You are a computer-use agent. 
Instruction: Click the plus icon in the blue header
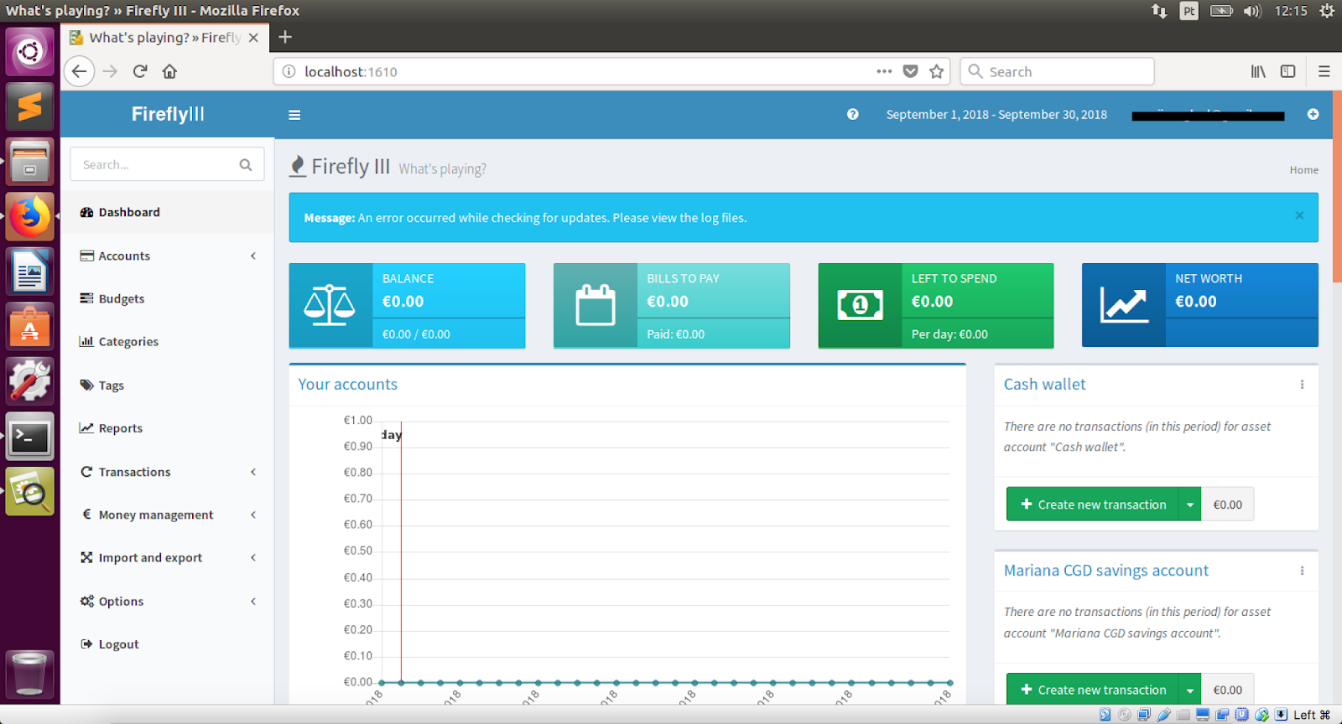1313,114
